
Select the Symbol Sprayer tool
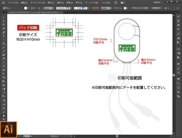coord(4,100)
